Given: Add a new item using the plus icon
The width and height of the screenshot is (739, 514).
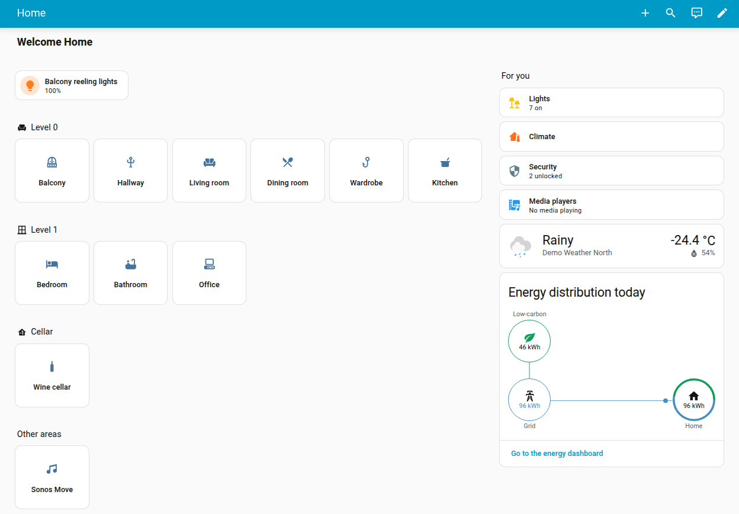Looking at the screenshot, I should (x=645, y=12).
